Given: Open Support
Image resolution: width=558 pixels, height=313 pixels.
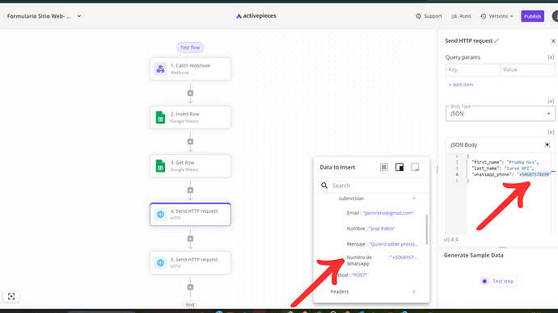Looking at the screenshot, I should click(429, 16).
